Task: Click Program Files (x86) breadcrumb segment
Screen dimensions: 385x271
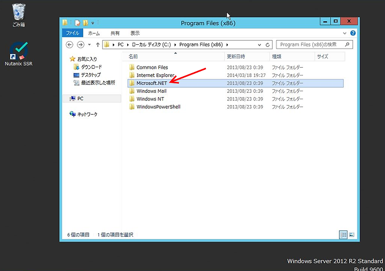Action: 201,45
